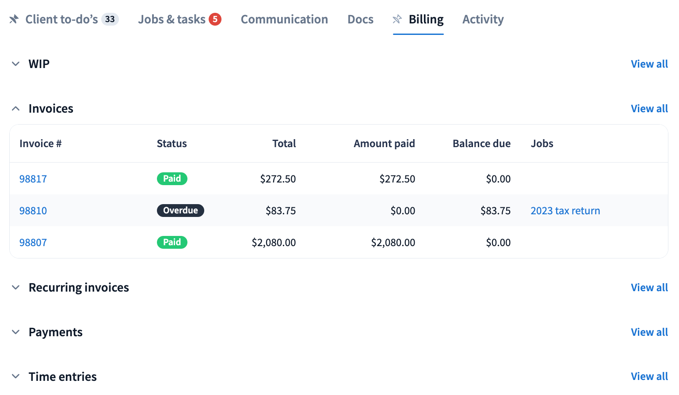This screenshot has width=679, height=395.
Task: Click the 33 count badge on Client to-do's
Action: (110, 19)
